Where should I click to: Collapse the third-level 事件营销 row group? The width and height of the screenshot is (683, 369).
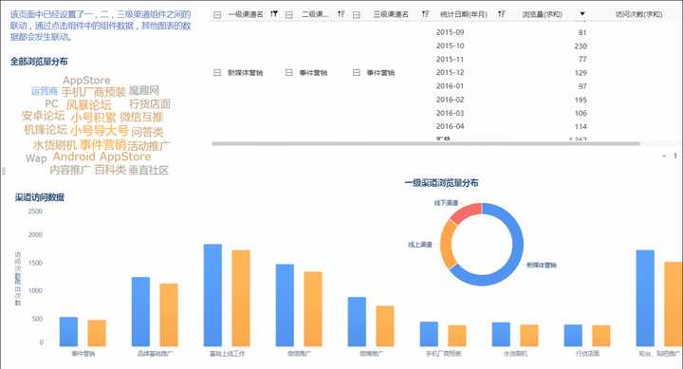357,72
